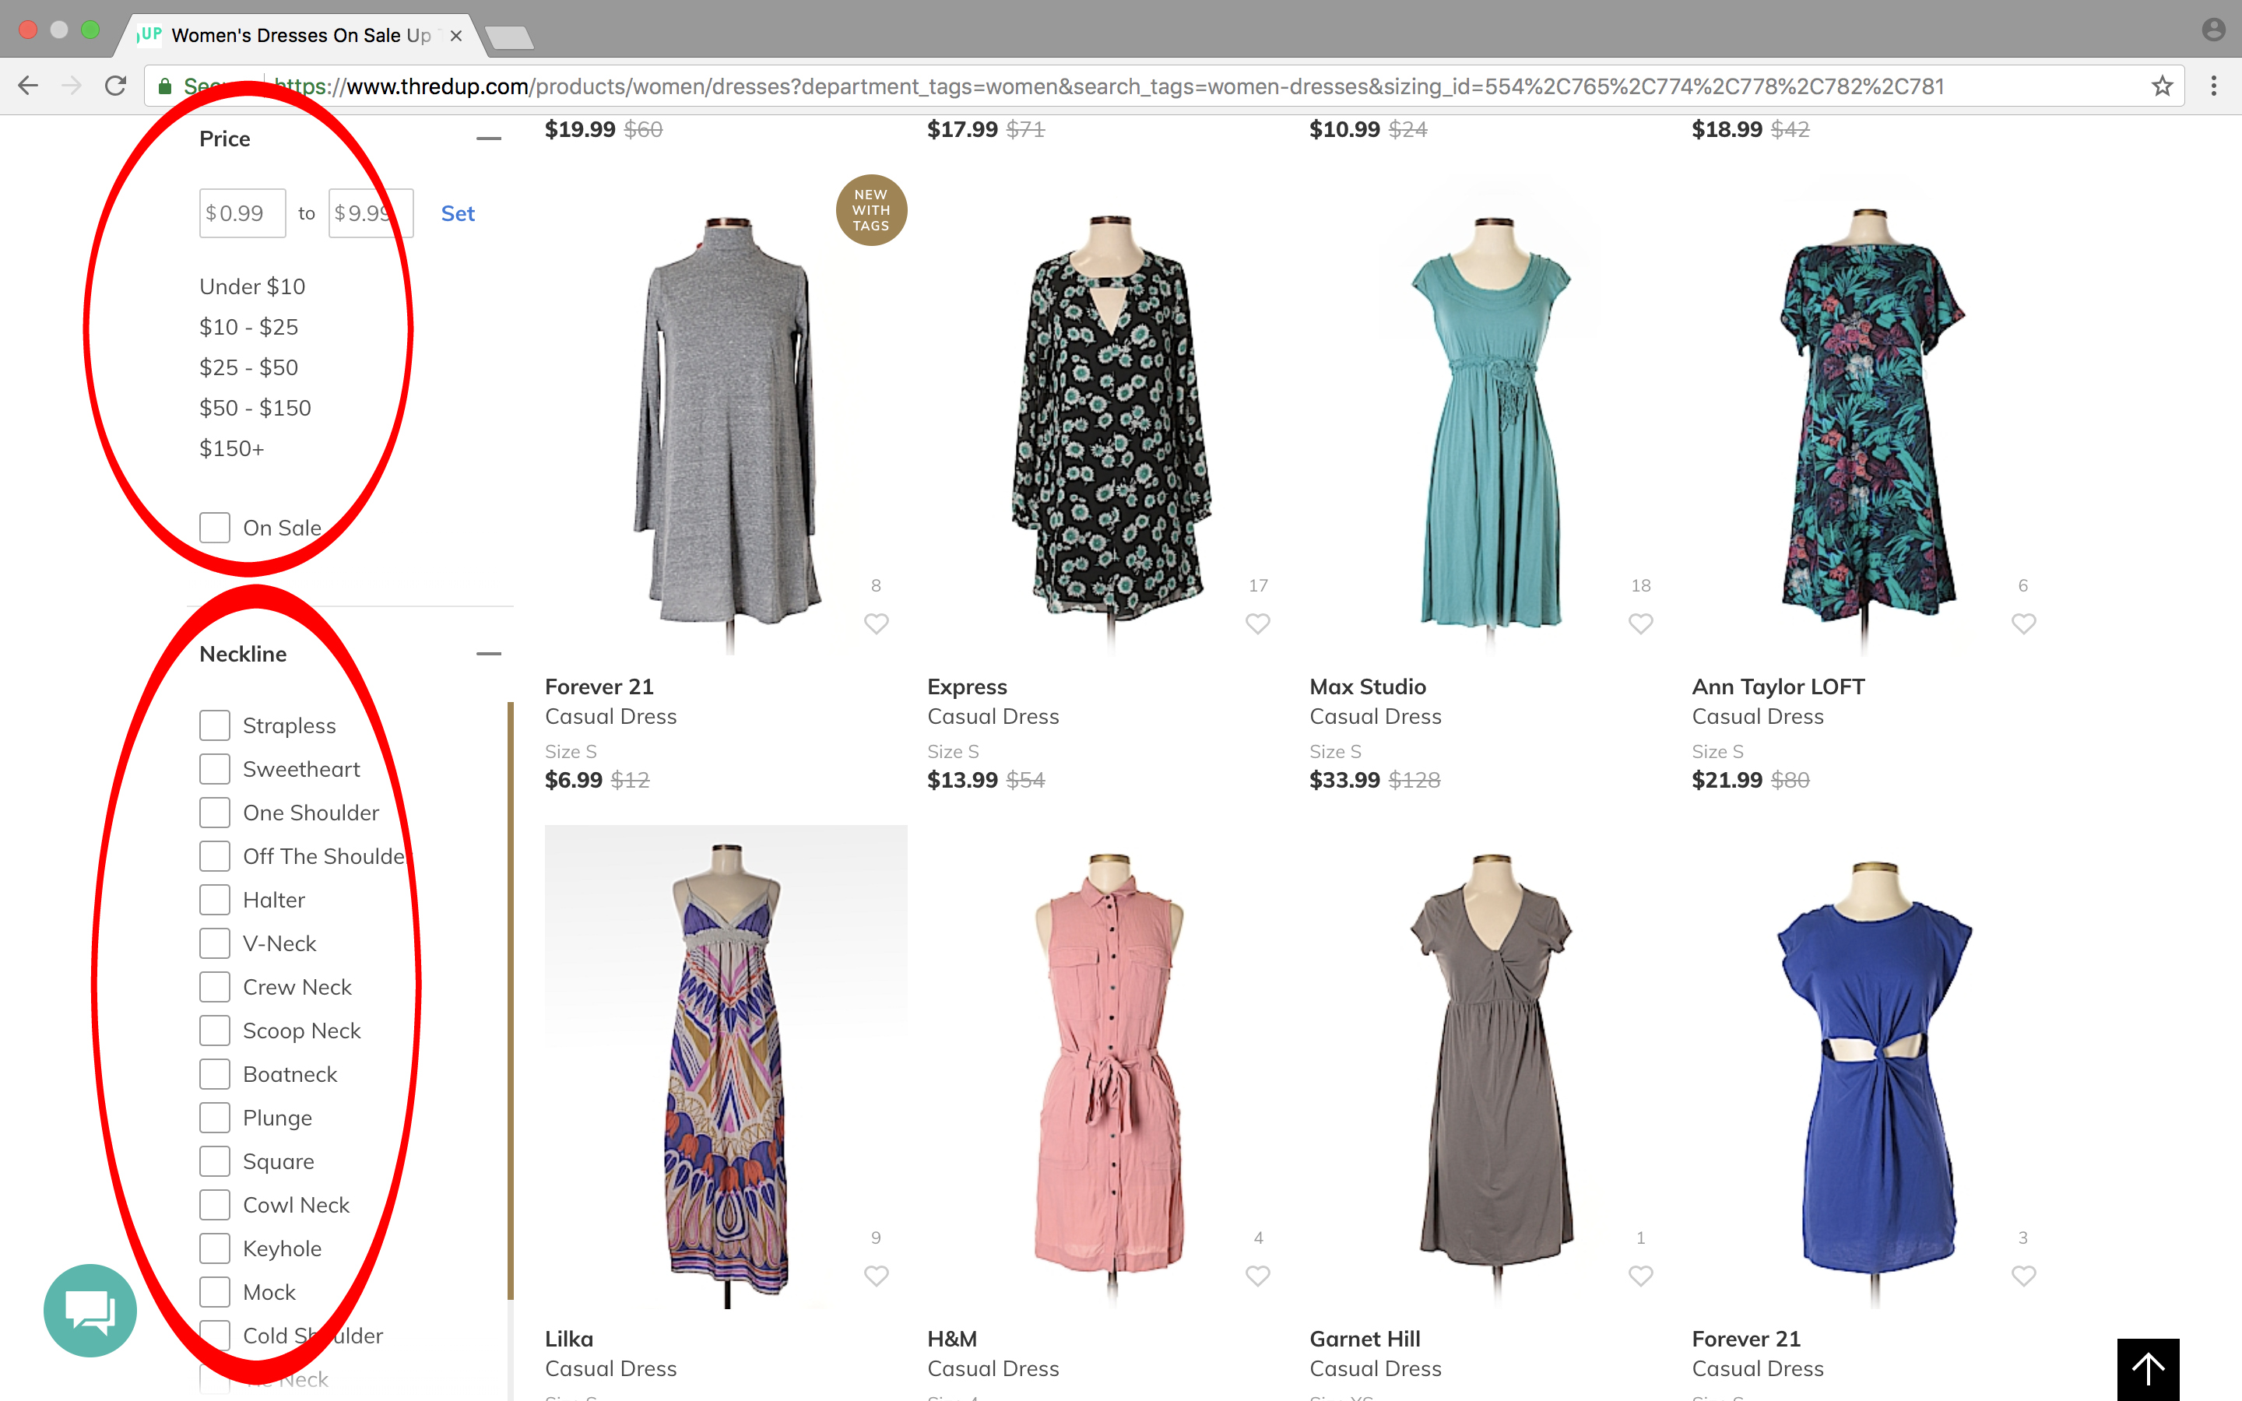This screenshot has width=2242, height=1401.
Task: Open the chat support bubble
Action: 90,1310
